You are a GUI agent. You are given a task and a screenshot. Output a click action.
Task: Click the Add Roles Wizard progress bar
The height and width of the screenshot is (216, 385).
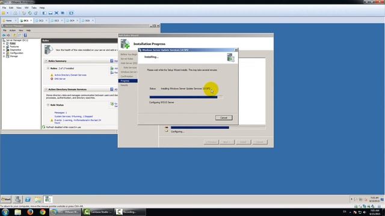[x=218, y=127]
